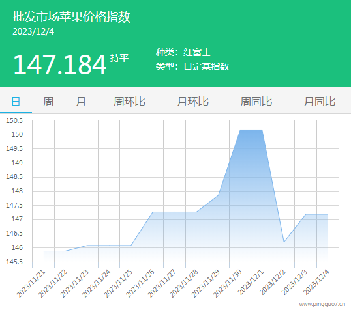
Task: Click the 类型: 日定基指数 label
Action: 192,66
